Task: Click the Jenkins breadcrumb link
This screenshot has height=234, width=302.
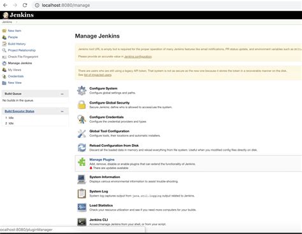Action: coord(7,22)
